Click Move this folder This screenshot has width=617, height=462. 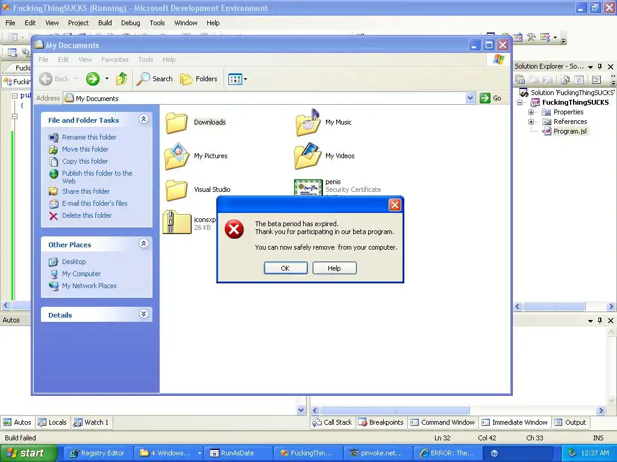[85, 149]
